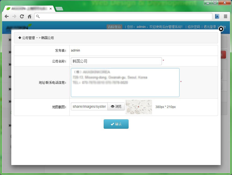Go back to the previous page
Image resolution: width=232 pixels, height=175 pixels.
point(7,16)
